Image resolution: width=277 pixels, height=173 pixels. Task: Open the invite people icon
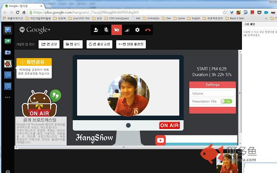coord(96,30)
